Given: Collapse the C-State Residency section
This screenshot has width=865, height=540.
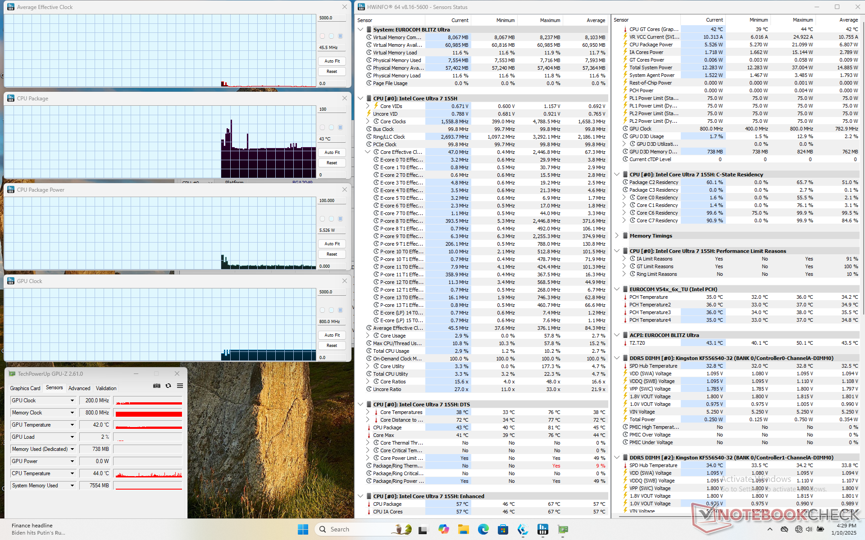Looking at the screenshot, I should [617, 175].
